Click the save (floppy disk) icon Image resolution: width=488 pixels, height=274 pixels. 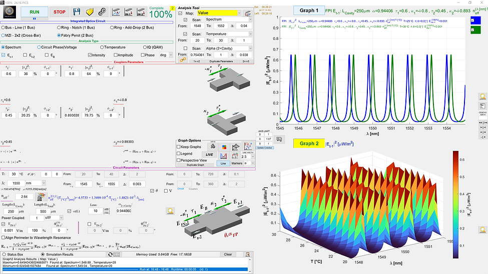77,12
